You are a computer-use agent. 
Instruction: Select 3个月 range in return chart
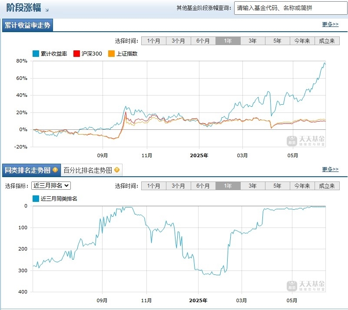pos(178,41)
